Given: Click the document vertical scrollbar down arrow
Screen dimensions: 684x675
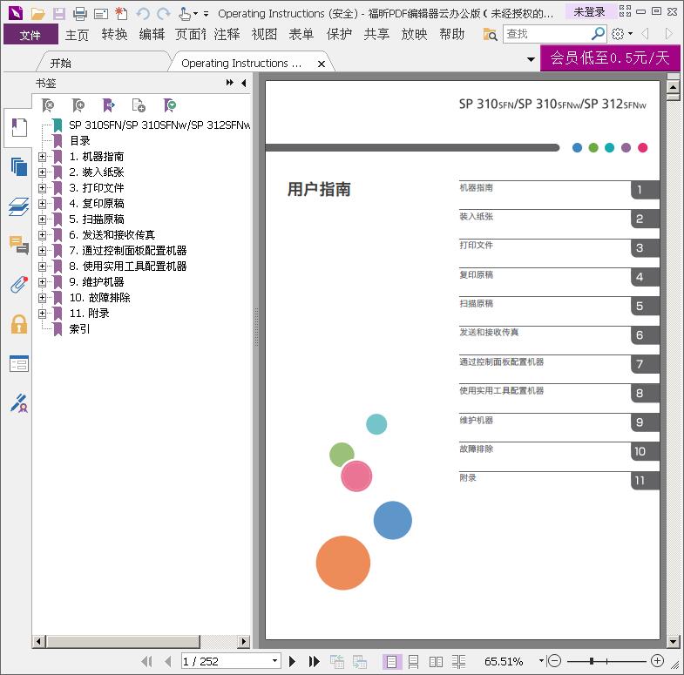Looking at the screenshot, I should [x=673, y=641].
